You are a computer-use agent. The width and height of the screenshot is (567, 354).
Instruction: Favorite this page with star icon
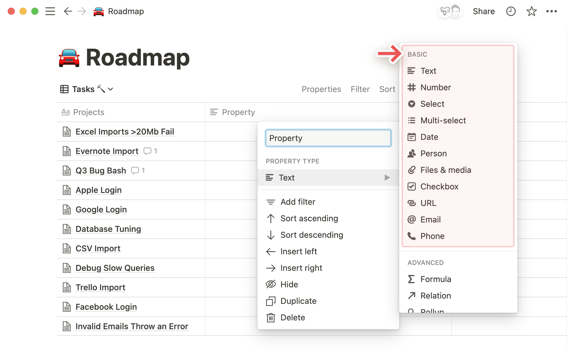click(531, 11)
